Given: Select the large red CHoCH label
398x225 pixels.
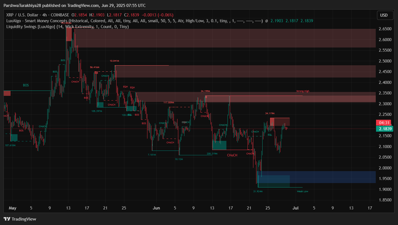Looking at the screenshot, I should [x=232, y=155].
